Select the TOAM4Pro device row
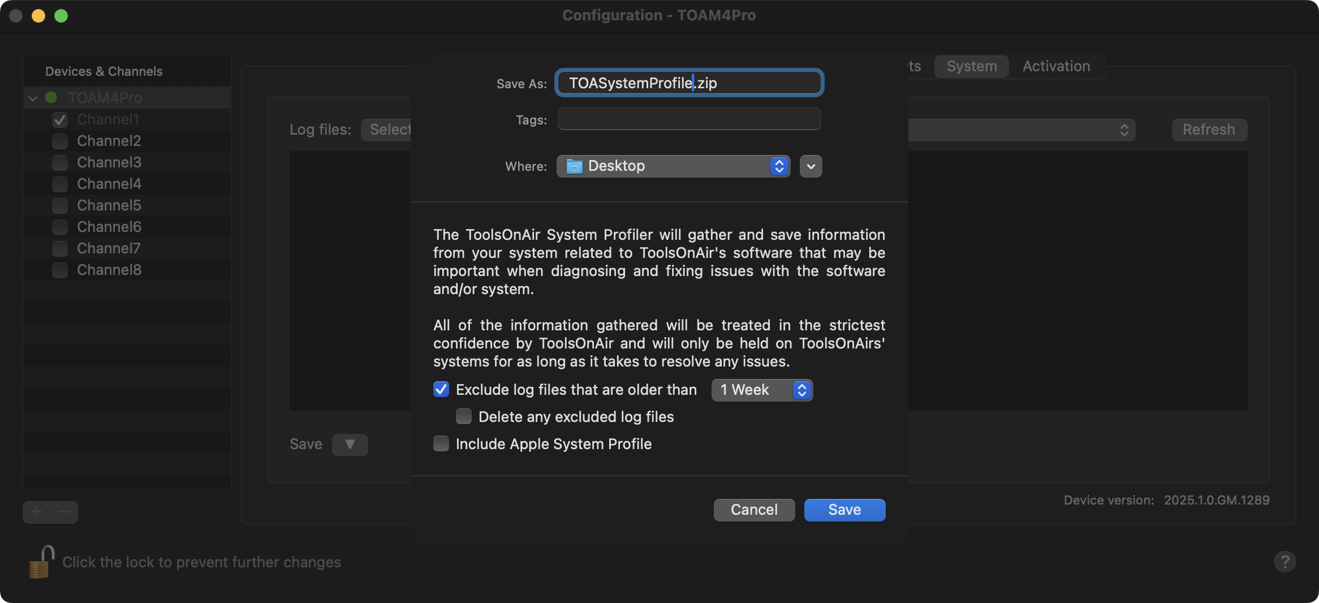Viewport: 1319px width, 603px height. click(127, 98)
